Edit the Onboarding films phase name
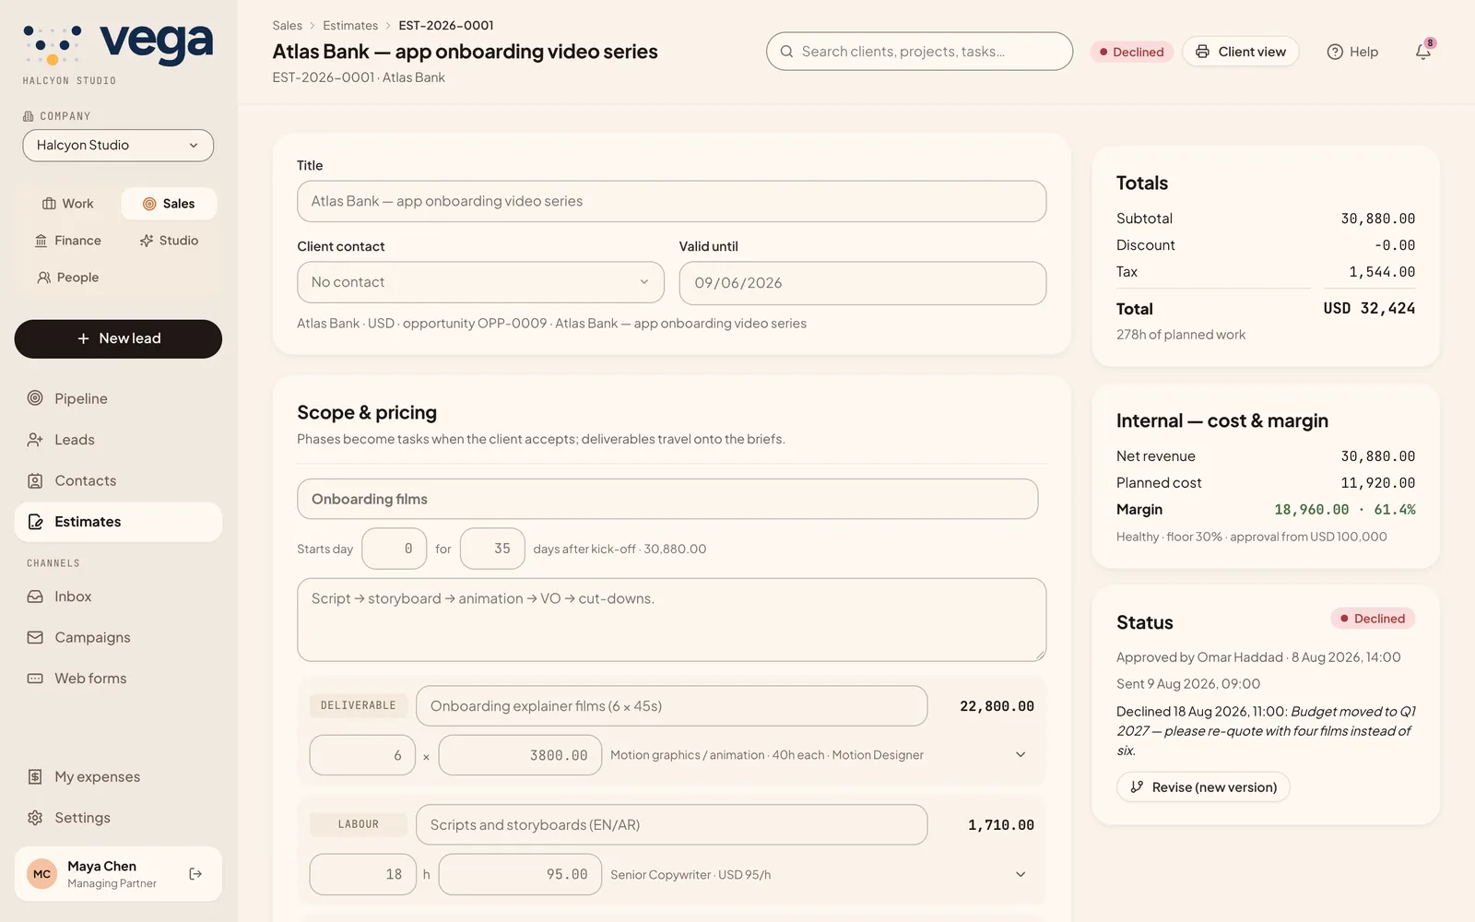 [667, 499]
